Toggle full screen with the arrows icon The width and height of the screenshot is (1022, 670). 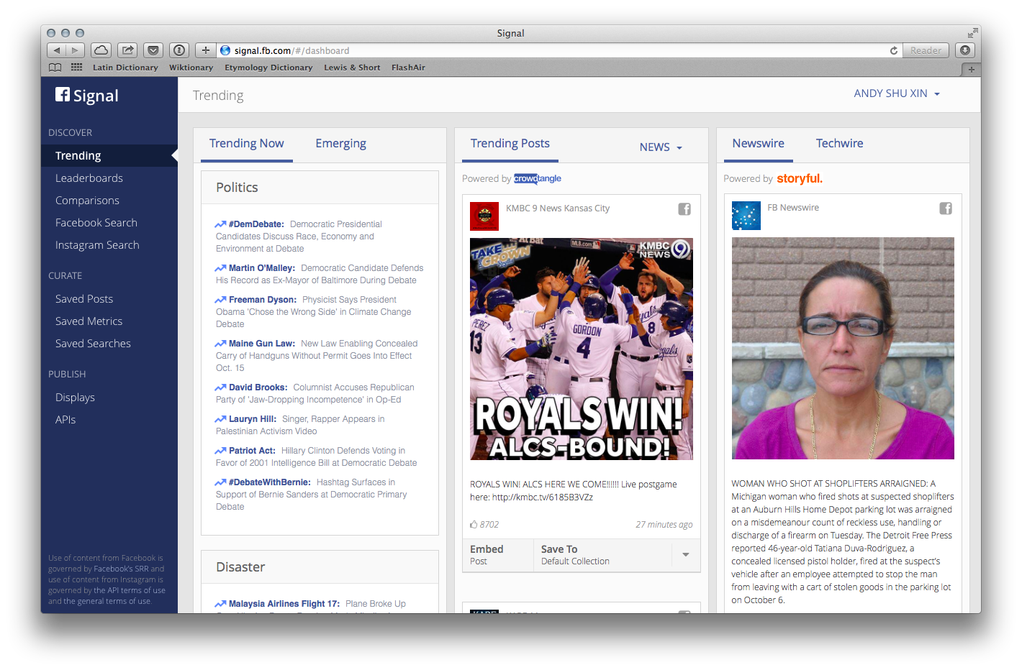pyautogui.click(x=972, y=33)
